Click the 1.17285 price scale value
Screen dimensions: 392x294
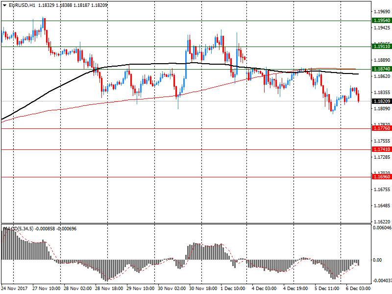[x=382, y=157]
